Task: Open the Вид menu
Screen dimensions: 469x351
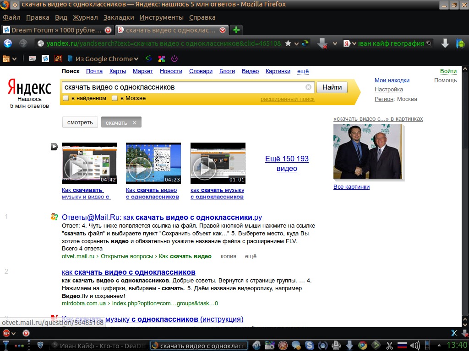Action: click(61, 17)
